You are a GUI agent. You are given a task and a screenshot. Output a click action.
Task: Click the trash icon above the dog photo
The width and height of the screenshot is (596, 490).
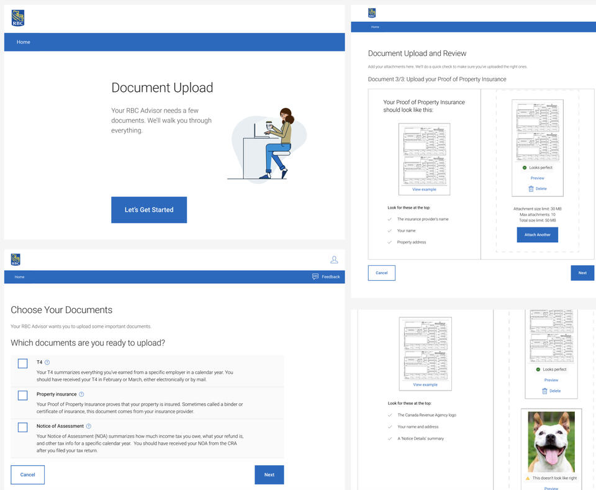(544, 391)
